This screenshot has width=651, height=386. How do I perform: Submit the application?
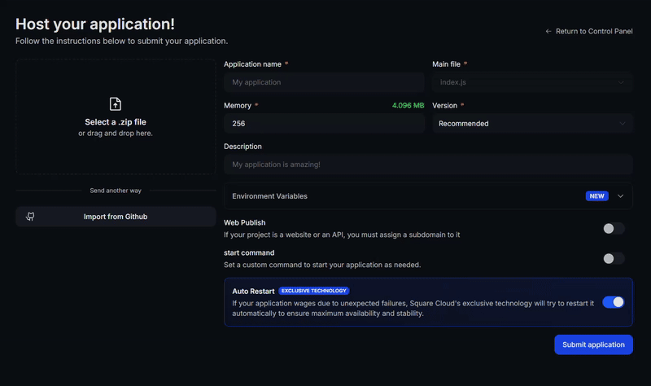593,344
